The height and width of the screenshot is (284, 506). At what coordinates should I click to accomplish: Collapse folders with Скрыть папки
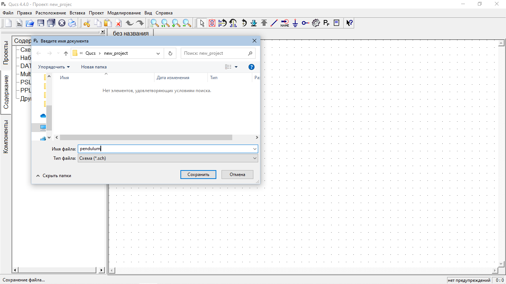[54, 176]
